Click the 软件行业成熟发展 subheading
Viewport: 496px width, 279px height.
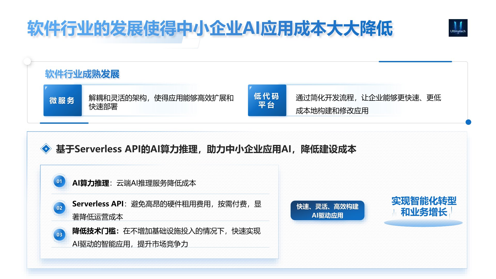click(x=82, y=74)
